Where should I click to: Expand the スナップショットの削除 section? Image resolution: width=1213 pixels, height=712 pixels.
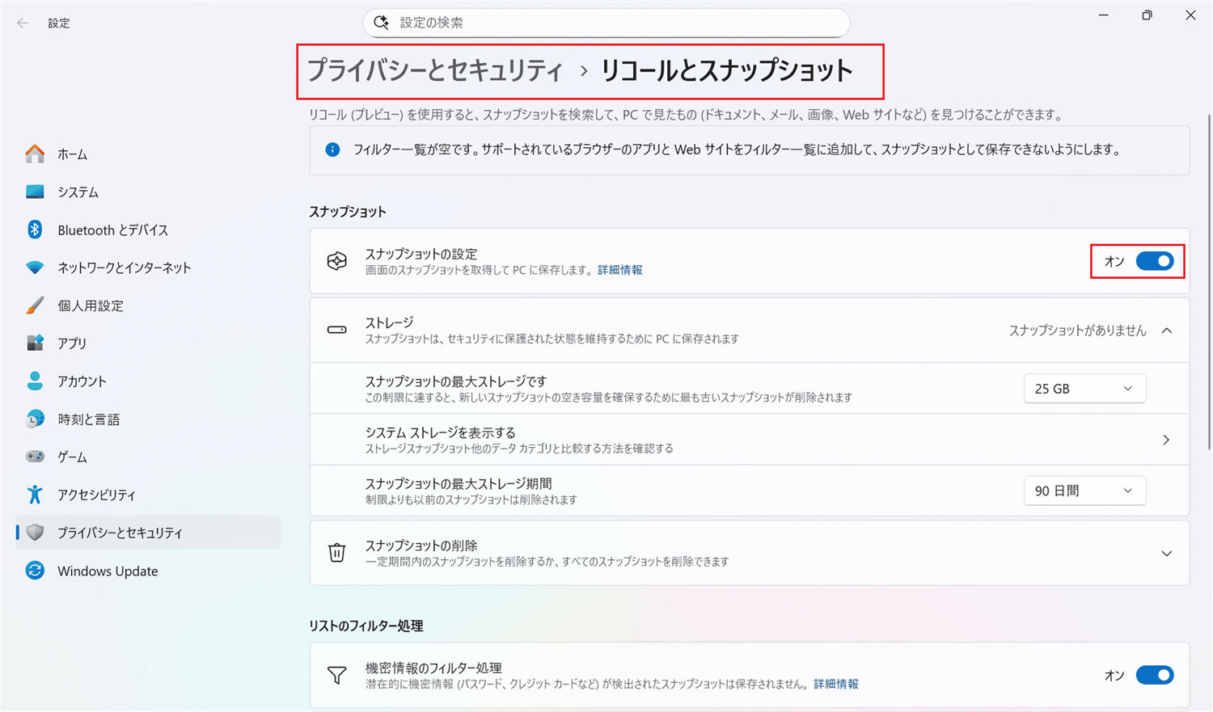click(1167, 554)
